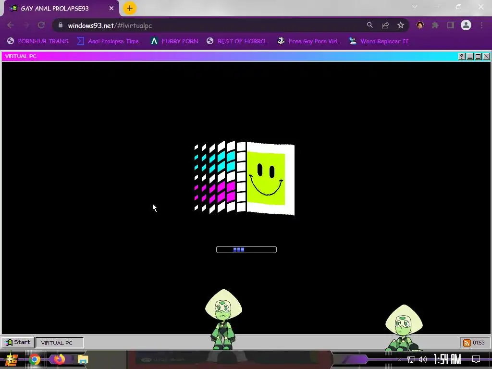Click the 01:53 Windows93 clock
The height and width of the screenshot is (369, 492).
[479, 343]
